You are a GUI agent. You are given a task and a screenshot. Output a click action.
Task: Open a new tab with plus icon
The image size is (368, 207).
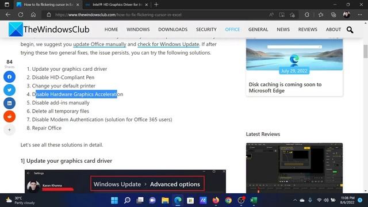[156, 5]
